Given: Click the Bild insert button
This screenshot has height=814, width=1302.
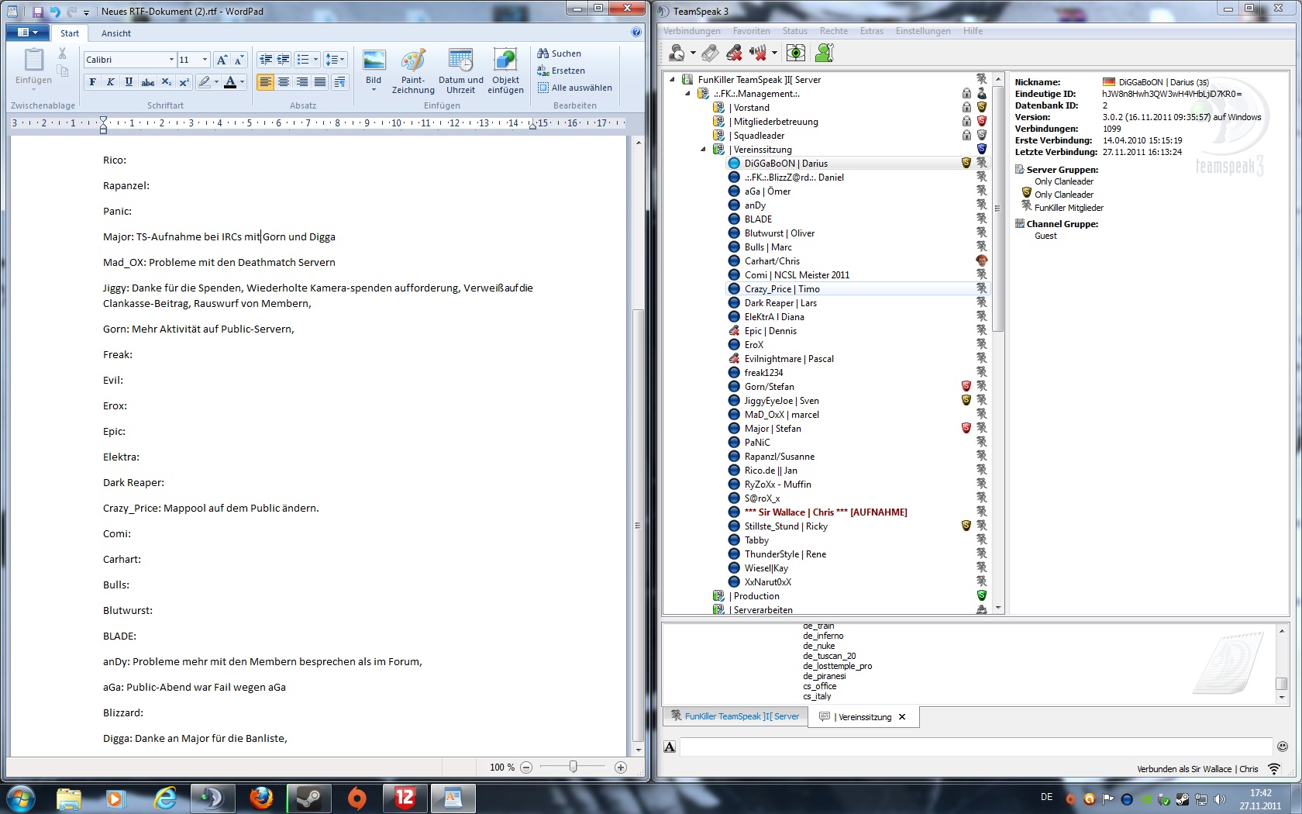Looking at the screenshot, I should point(374,71).
